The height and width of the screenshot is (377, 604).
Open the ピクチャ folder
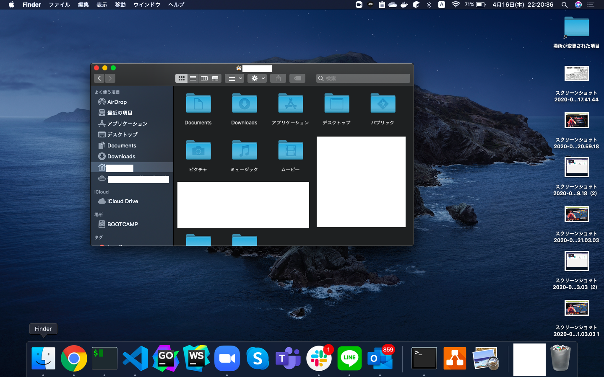pos(198,150)
